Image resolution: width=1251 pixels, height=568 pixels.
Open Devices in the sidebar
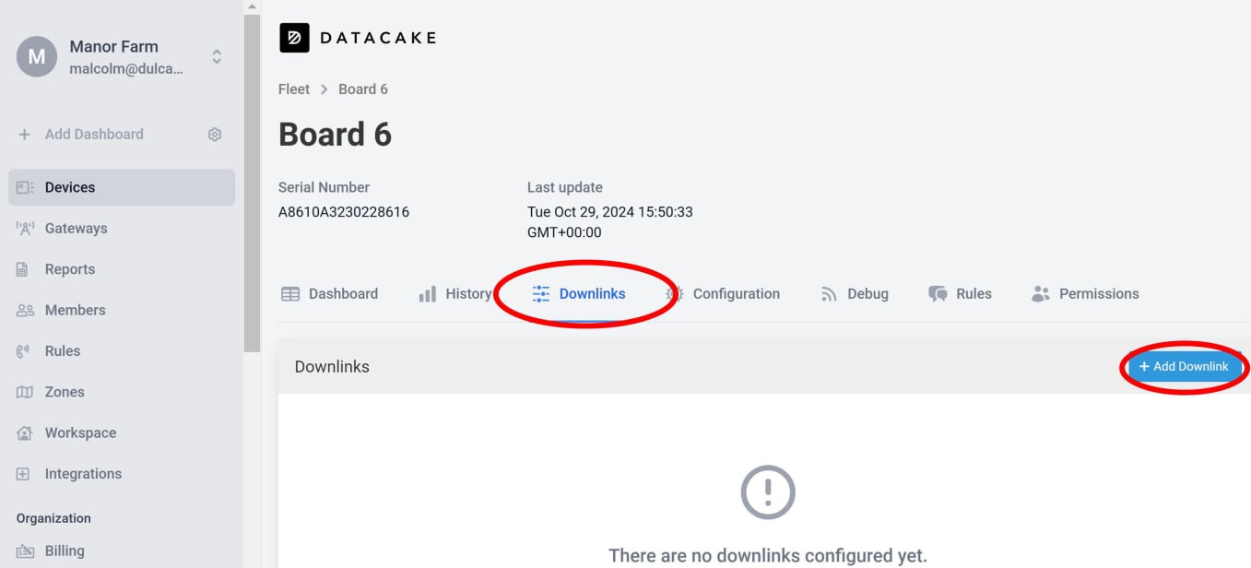point(70,187)
